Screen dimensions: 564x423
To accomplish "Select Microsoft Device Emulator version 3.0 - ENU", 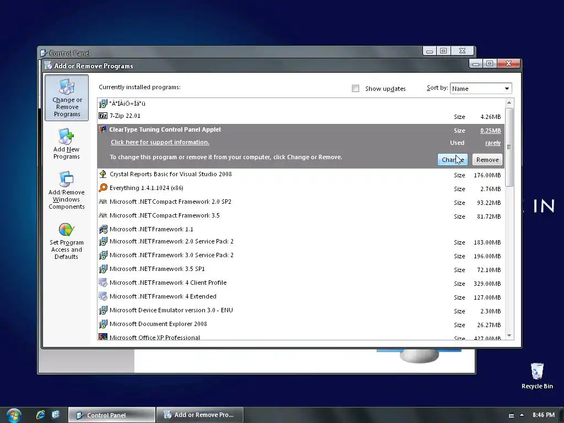I will coord(301,311).
